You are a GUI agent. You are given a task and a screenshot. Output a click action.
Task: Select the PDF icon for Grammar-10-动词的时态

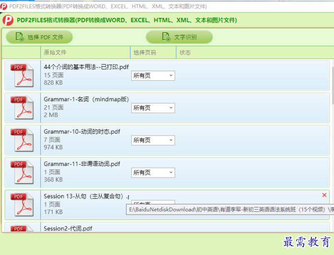coord(22,140)
